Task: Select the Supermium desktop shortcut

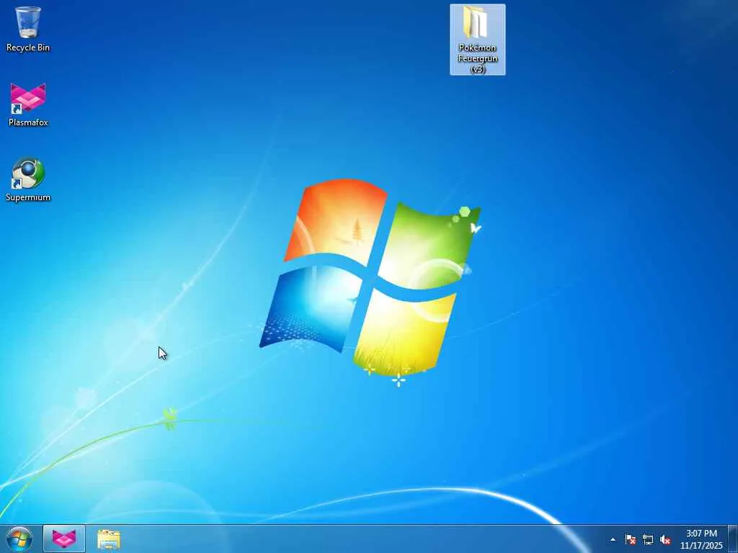Action: [x=28, y=179]
